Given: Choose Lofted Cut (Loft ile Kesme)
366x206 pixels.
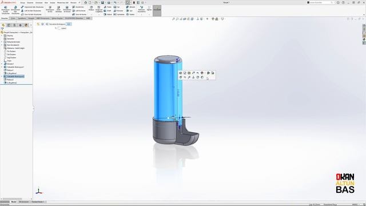Looking at the screenshot, I should tap(79, 11).
